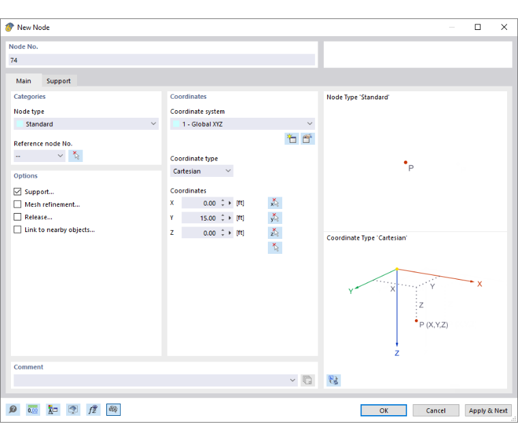Click Apply & Next button
518x441 pixels.
click(488, 410)
